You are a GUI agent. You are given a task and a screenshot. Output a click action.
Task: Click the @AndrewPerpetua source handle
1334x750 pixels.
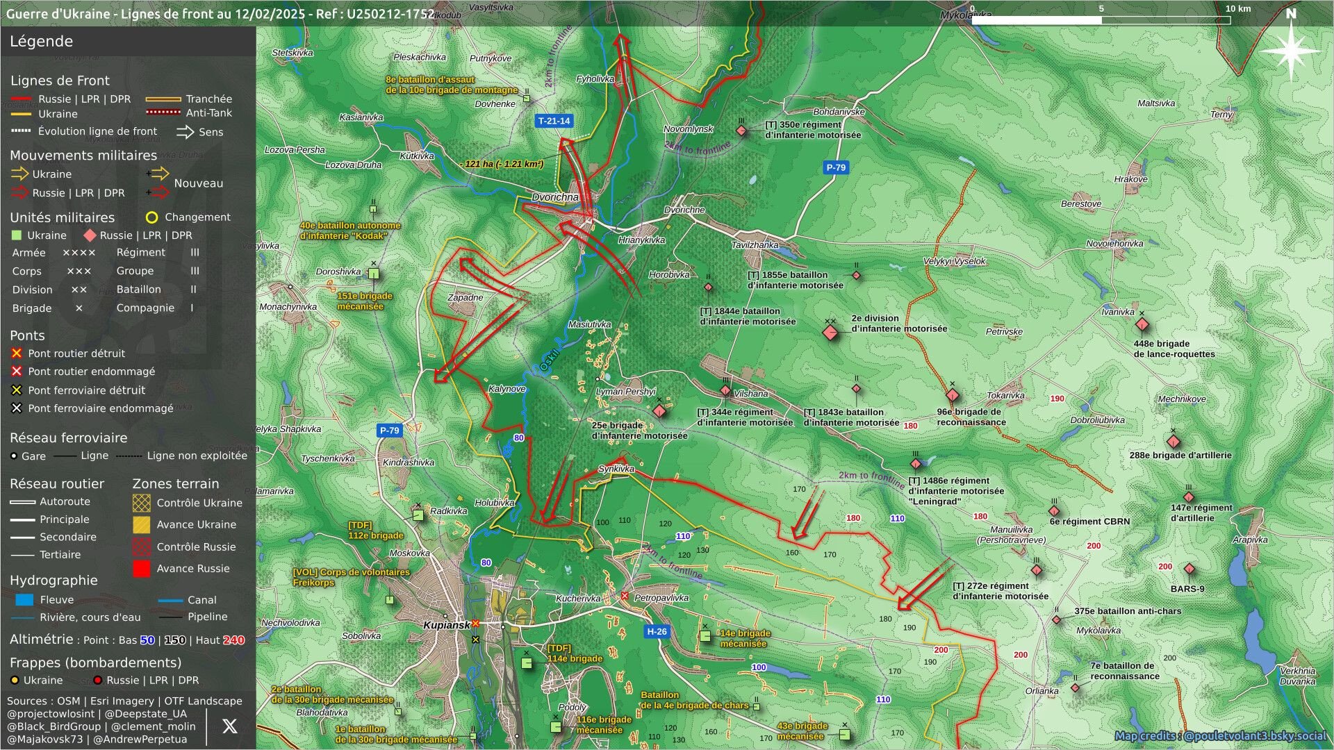click(140, 739)
